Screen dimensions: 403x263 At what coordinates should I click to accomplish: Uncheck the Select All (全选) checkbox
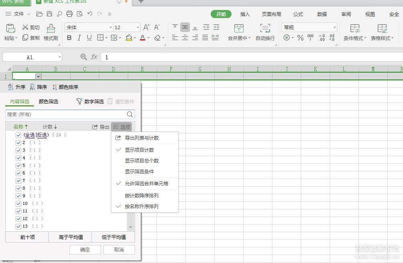click(18, 135)
